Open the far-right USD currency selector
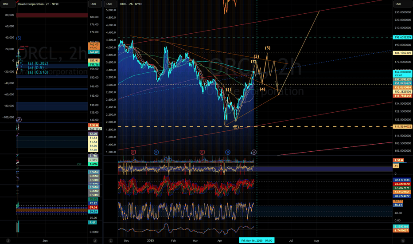413x244 pixels. [x=402, y=4]
